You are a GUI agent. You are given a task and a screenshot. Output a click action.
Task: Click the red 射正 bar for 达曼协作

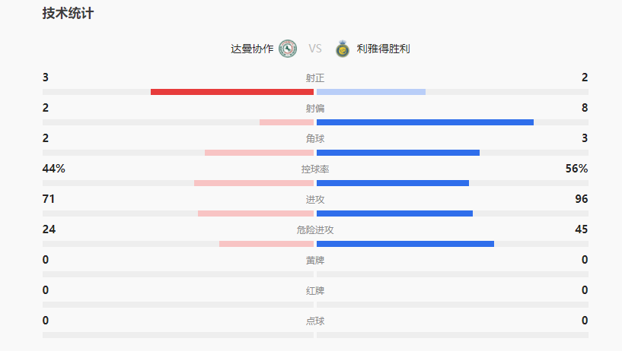[232, 92]
